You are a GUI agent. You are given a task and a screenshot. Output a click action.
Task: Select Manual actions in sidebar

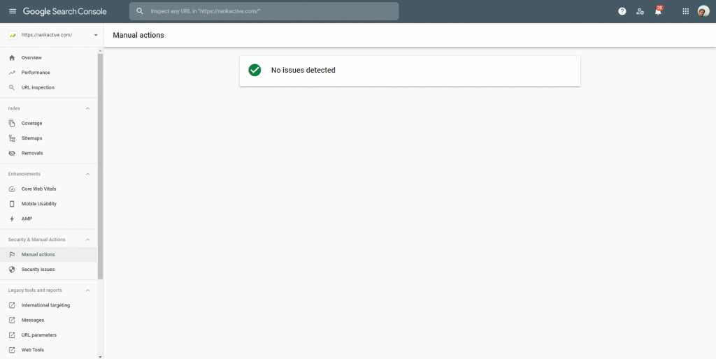(x=48, y=254)
